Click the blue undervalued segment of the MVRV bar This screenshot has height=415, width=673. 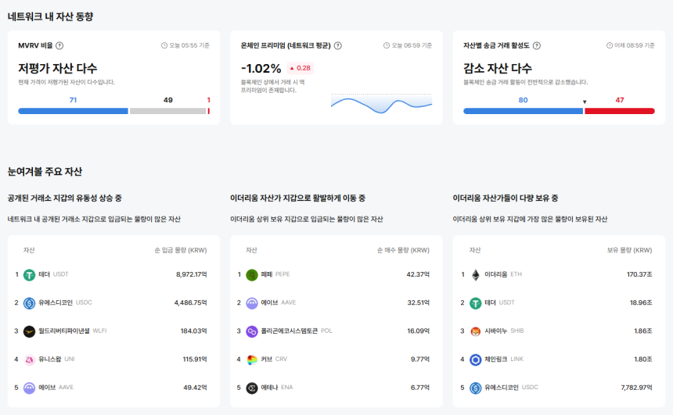[x=73, y=111]
